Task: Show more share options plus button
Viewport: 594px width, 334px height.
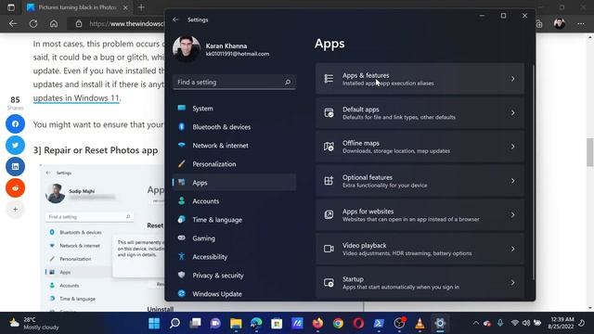Action: tap(15, 209)
